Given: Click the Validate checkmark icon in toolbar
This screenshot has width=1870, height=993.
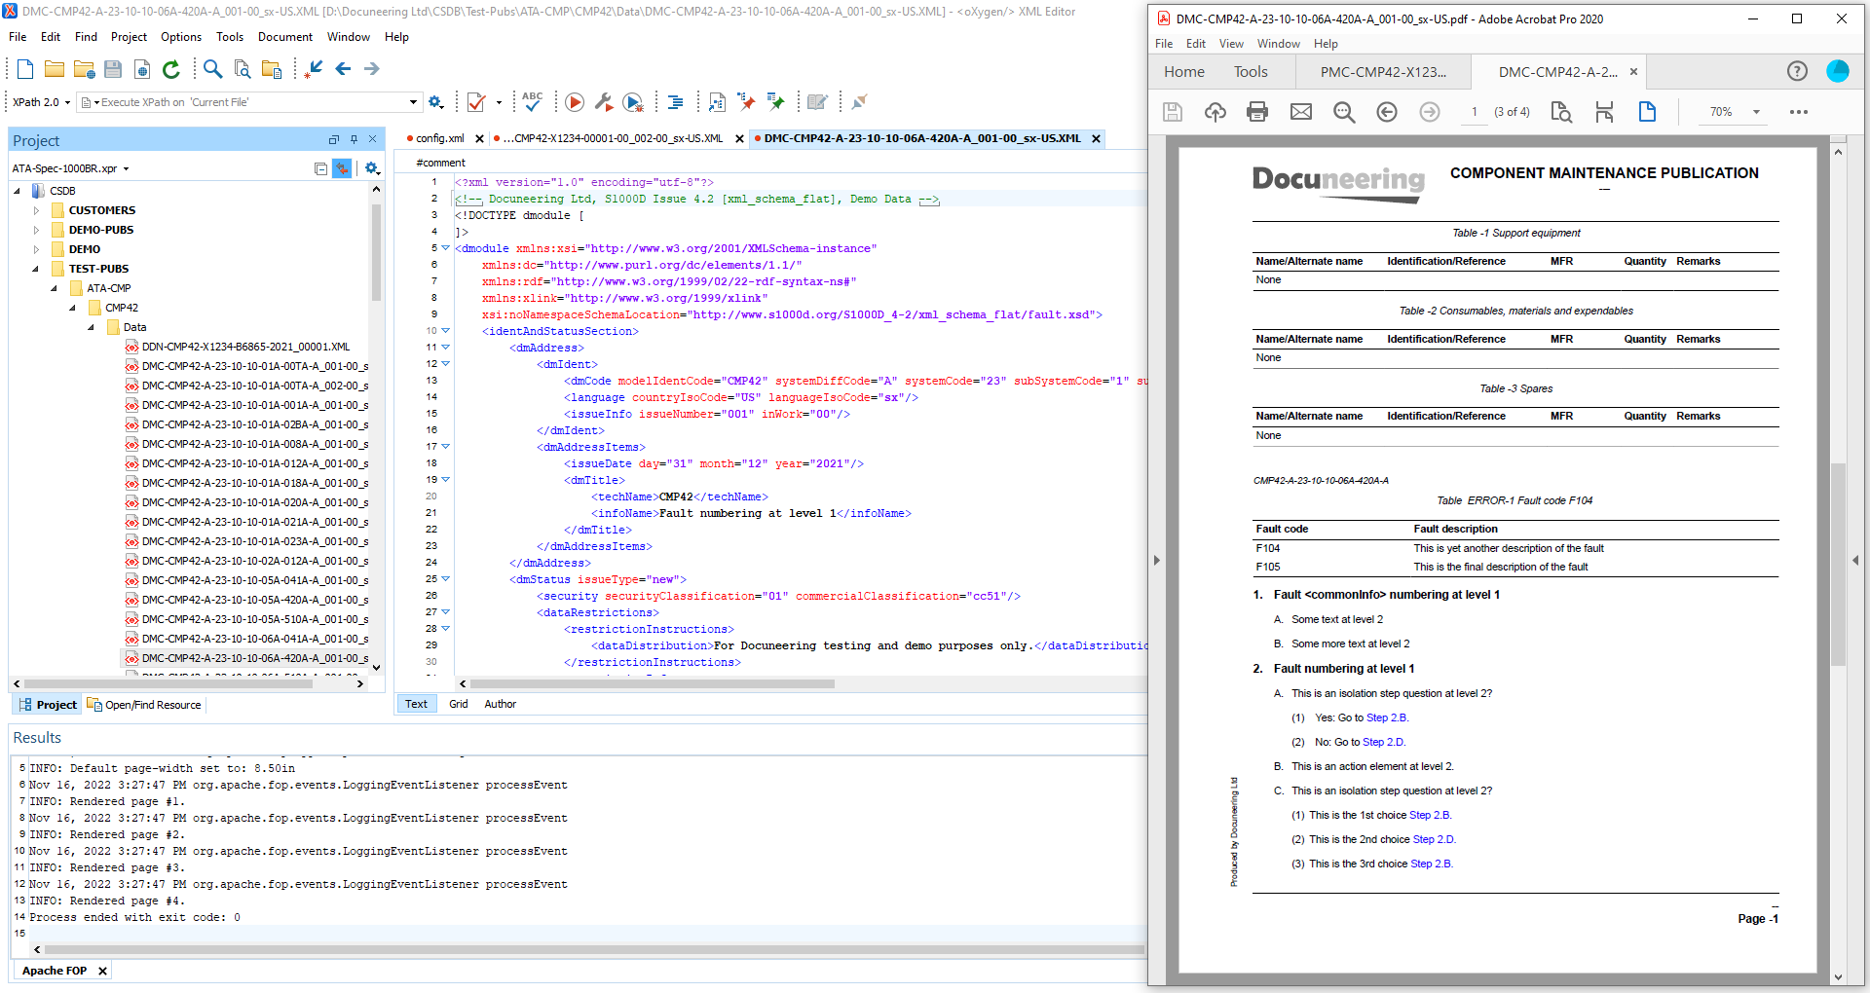Looking at the screenshot, I should click(x=476, y=102).
